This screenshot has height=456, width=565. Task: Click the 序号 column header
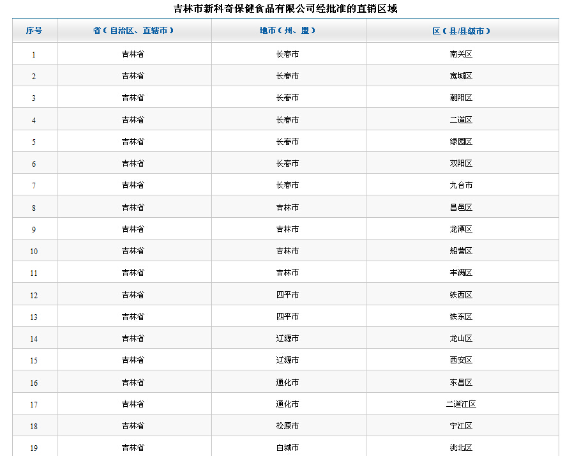(34, 31)
